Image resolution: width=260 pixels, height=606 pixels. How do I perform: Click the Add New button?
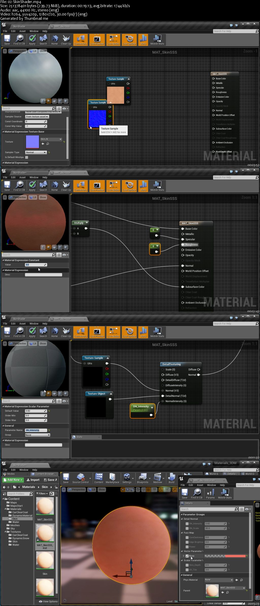click(x=13, y=480)
